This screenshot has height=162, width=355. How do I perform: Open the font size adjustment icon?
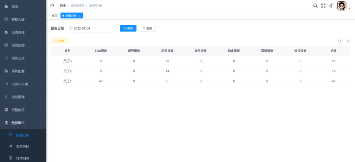331,6
